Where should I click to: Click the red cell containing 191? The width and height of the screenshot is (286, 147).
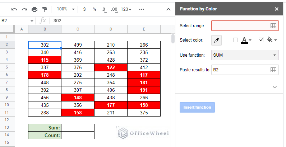(x=144, y=90)
